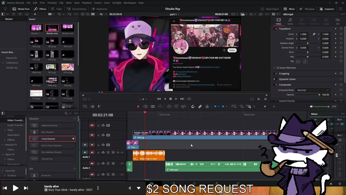Open the timeline view options icon
The width and height of the screenshot is (346, 195).
pos(85,107)
